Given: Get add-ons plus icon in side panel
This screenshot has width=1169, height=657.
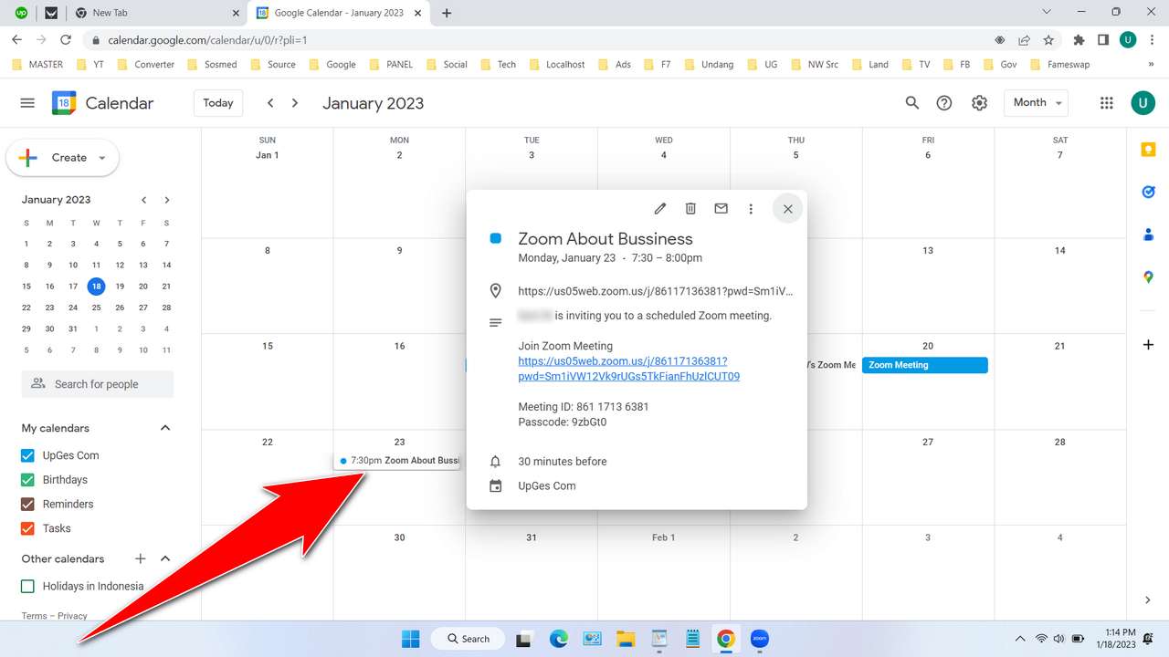Looking at the screenshot, I should [1148, 345].
